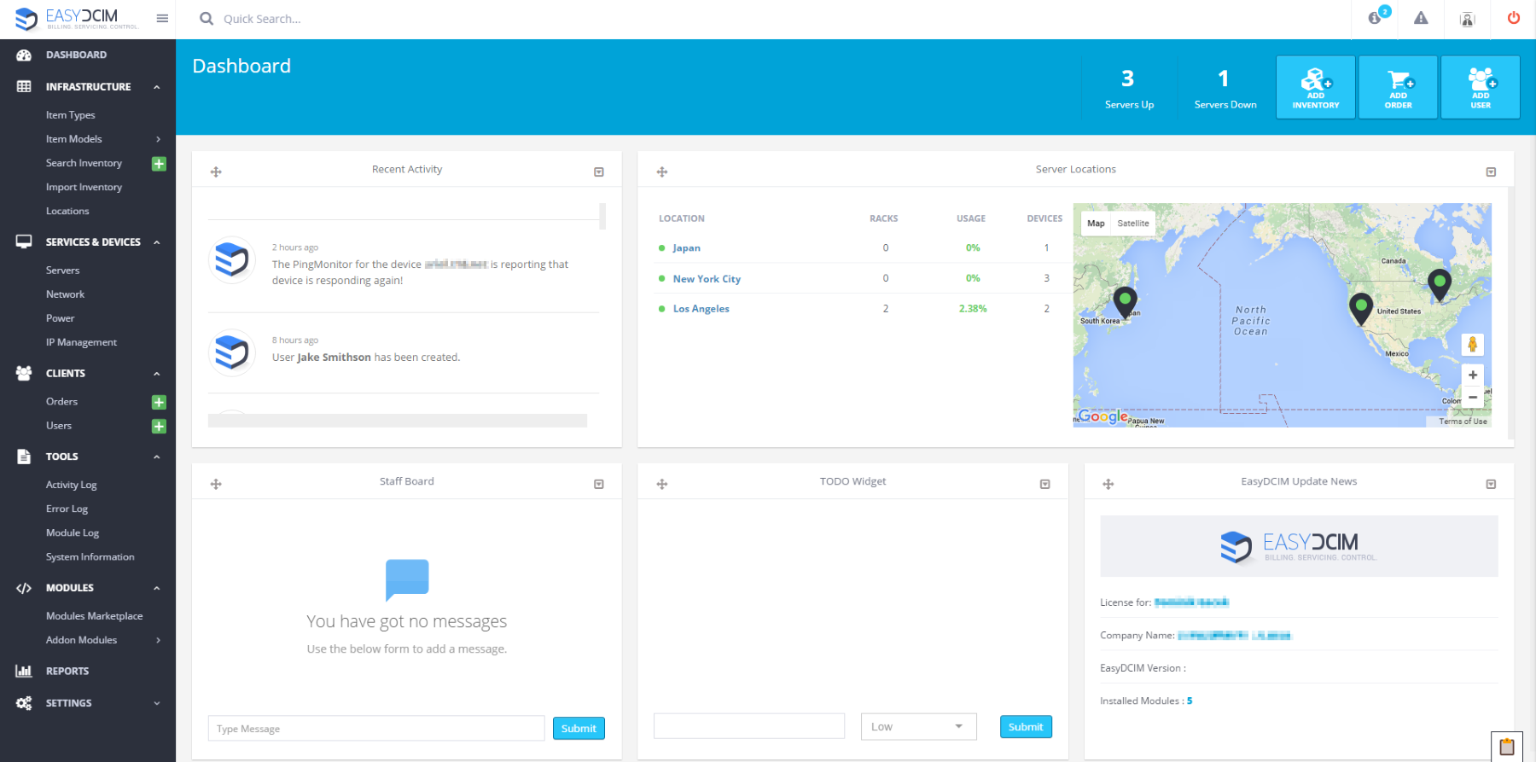This screenshot has width=1536, height=762.
Task: Open the Los Angeles location link
Action: pos(701,309)
